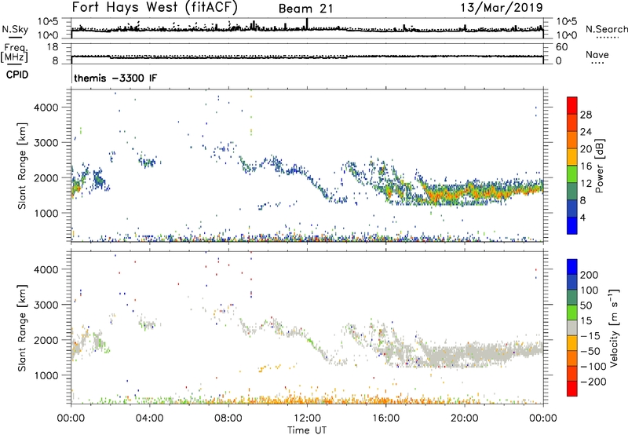
Task: Click the power colorbar value '28'
Action: 586,115
